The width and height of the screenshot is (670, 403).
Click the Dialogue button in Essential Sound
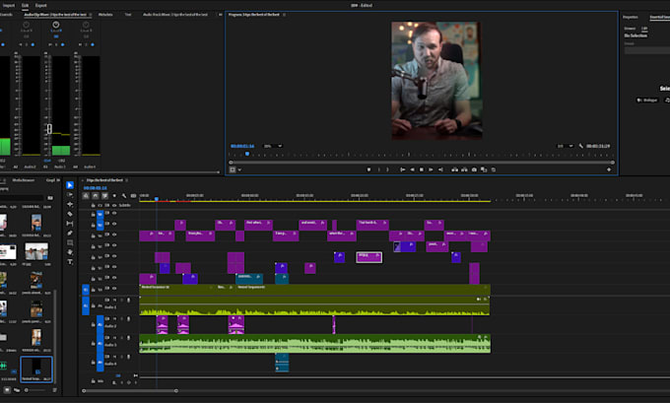[647, 100]
